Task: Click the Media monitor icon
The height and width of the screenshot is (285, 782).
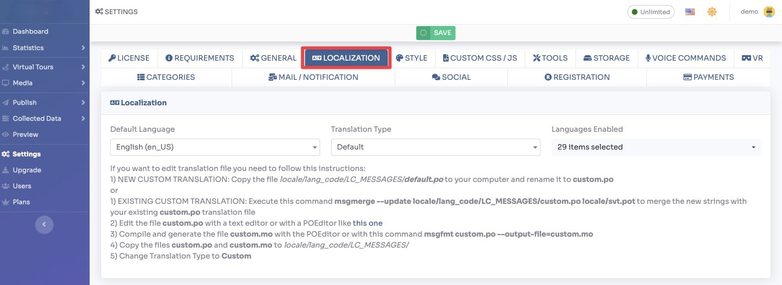Action: tap(5, 83)
